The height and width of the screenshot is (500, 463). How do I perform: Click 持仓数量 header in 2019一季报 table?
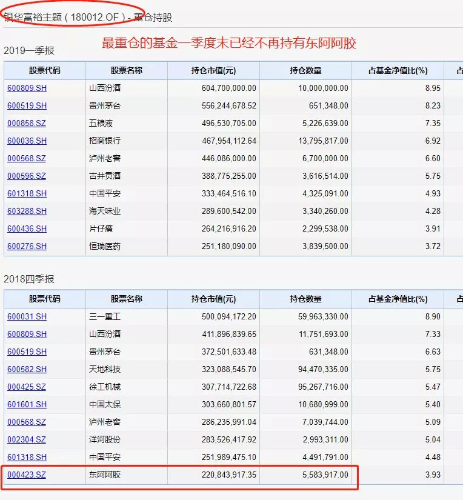[x=305, y=70]
